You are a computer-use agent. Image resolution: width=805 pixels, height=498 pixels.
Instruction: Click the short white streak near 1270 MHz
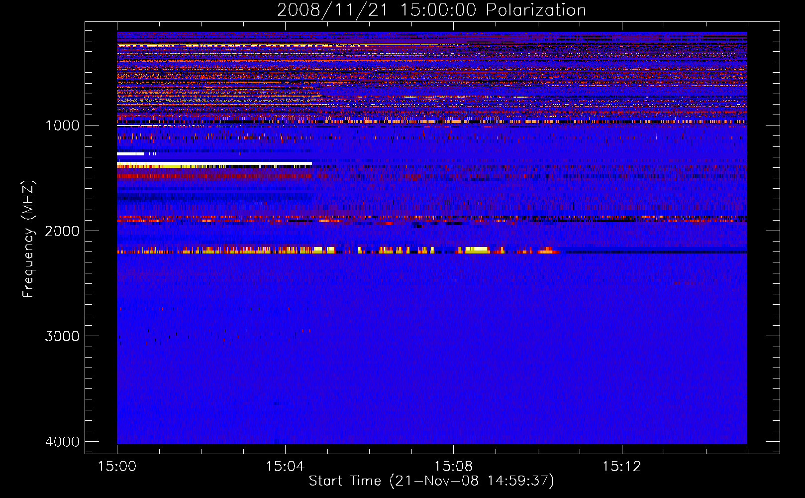click(130, 154)
